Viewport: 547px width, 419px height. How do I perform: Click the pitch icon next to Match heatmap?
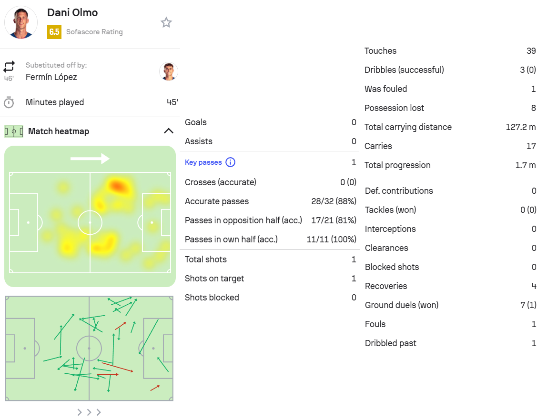click(x=14, y=131)
